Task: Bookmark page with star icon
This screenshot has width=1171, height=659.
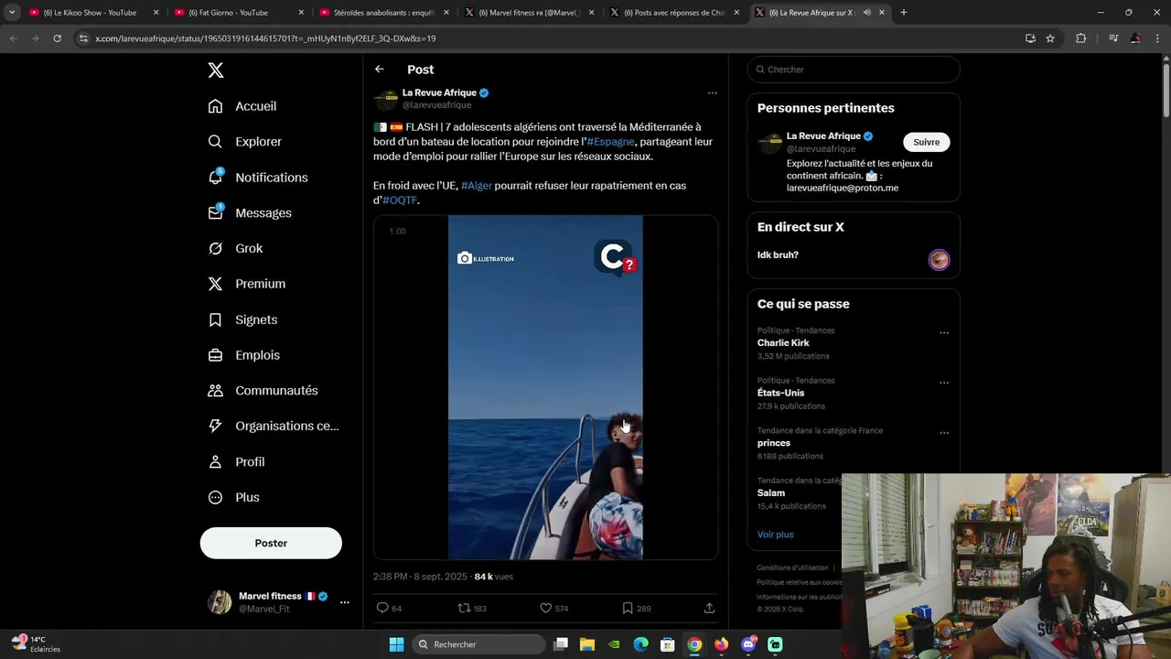Action: point(1050,38)
